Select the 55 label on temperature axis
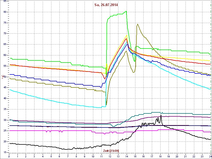 pyautogui.click(x=4, y=66)
